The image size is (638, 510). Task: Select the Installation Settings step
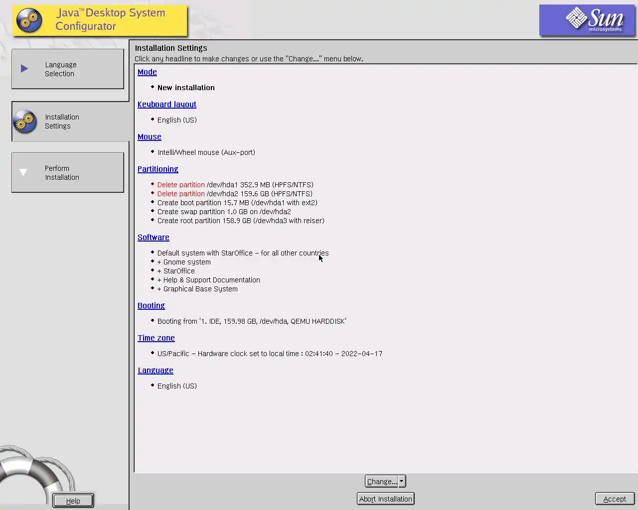[70, 122]
